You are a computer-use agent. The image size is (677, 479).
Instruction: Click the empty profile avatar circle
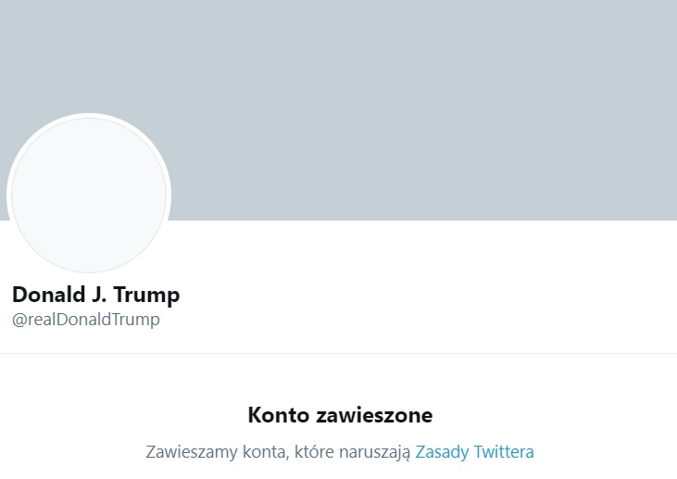[89, 195]
